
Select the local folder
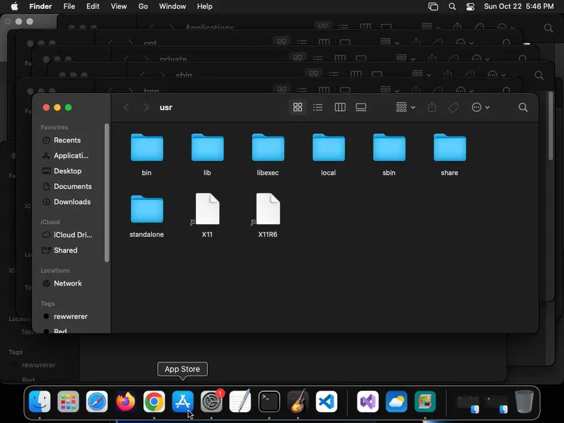pos(328,155)
